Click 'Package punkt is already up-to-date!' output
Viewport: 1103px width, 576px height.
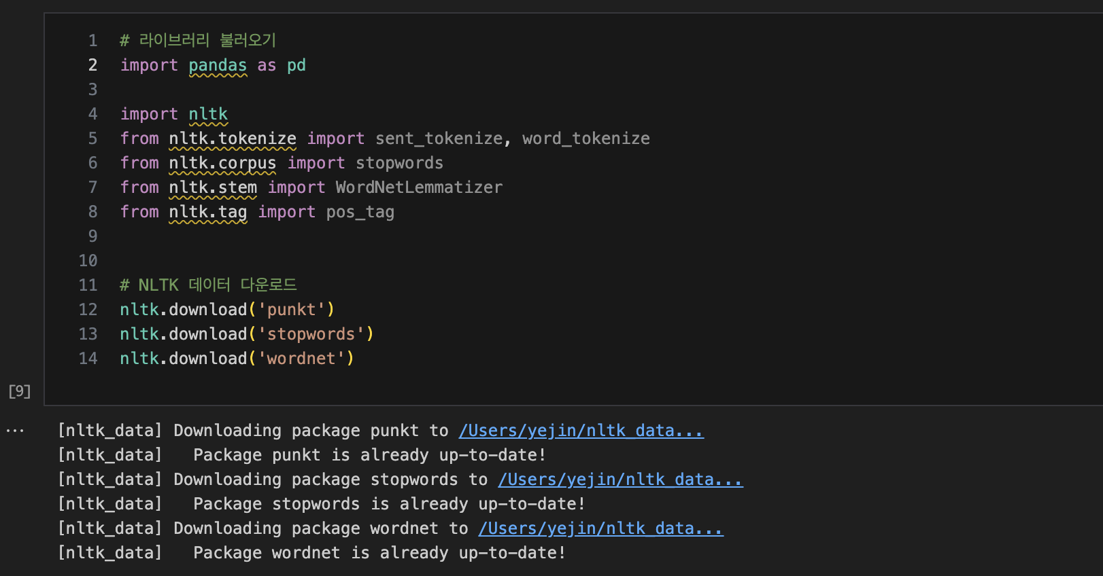point(369,455)
